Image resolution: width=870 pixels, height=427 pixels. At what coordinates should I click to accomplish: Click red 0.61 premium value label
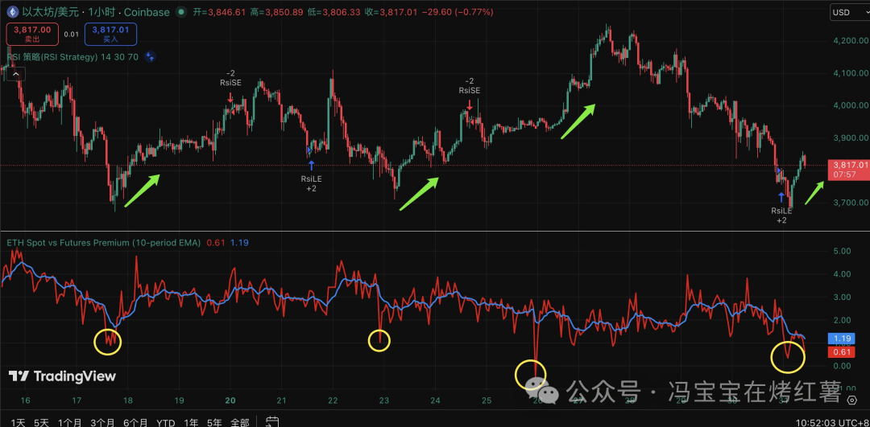(x=840, y=352)
